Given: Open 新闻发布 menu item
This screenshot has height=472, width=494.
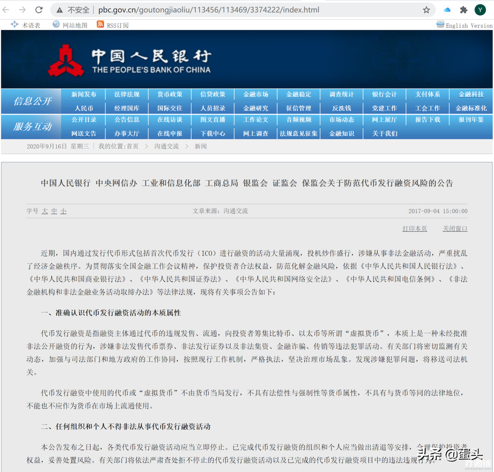Looking at the screenshot, I should (x=84, y=94).
